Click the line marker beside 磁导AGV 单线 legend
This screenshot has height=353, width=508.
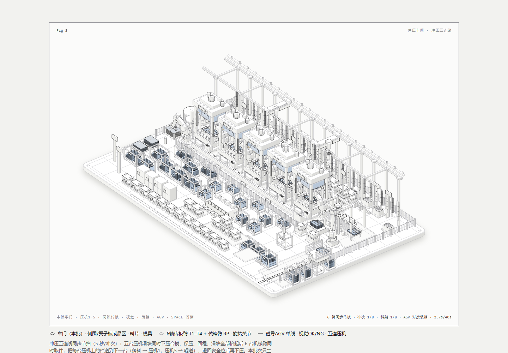pos(260,334)
